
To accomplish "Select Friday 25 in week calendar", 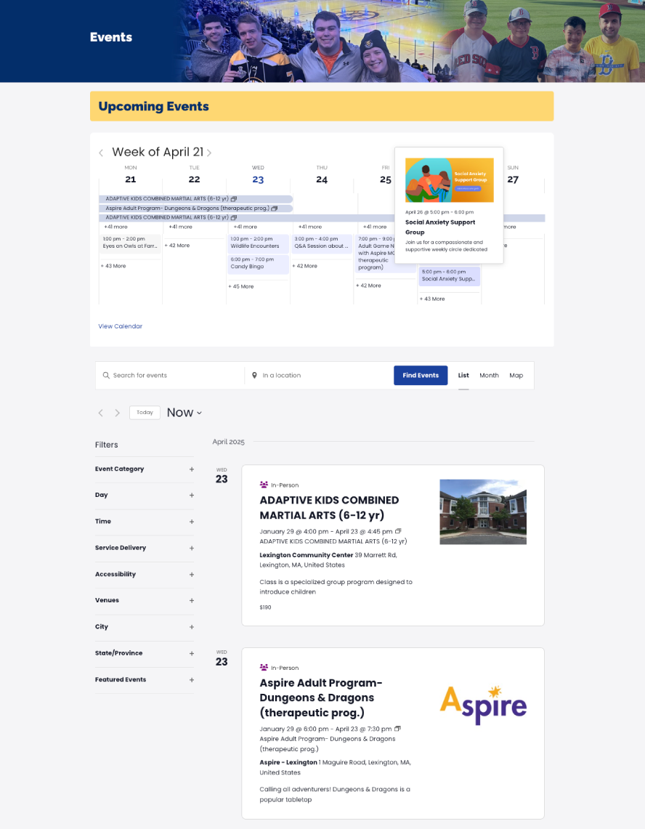I will click(386, 179).
